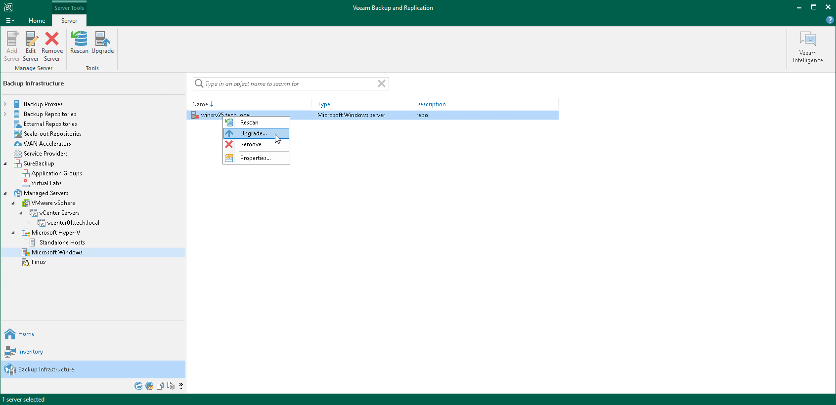Collapse the Microsoft Hyper-V node
This screenshot has width=836, height=405.
[13, 233]
